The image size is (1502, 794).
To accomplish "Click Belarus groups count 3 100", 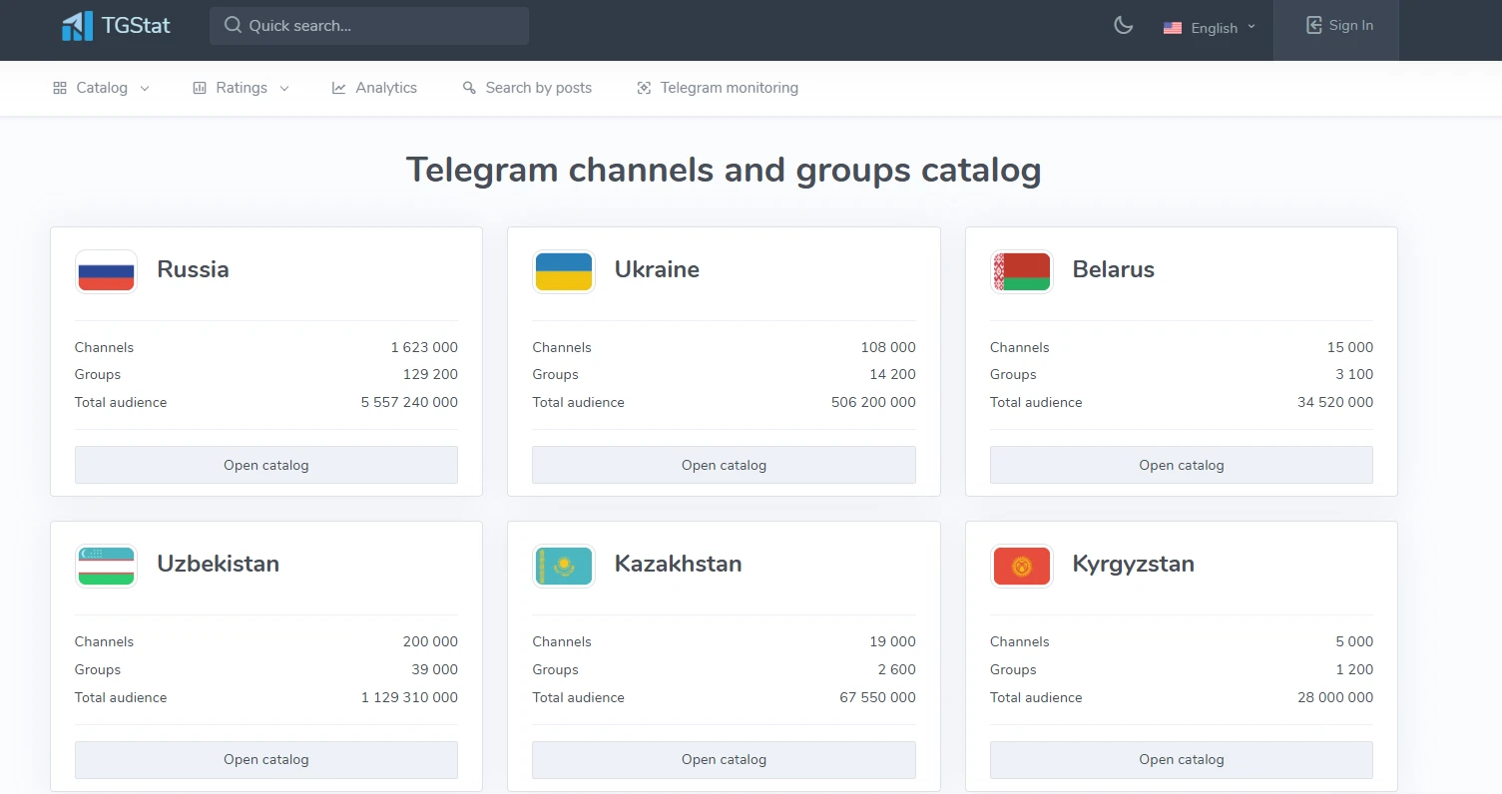I will pos(1354,374).
